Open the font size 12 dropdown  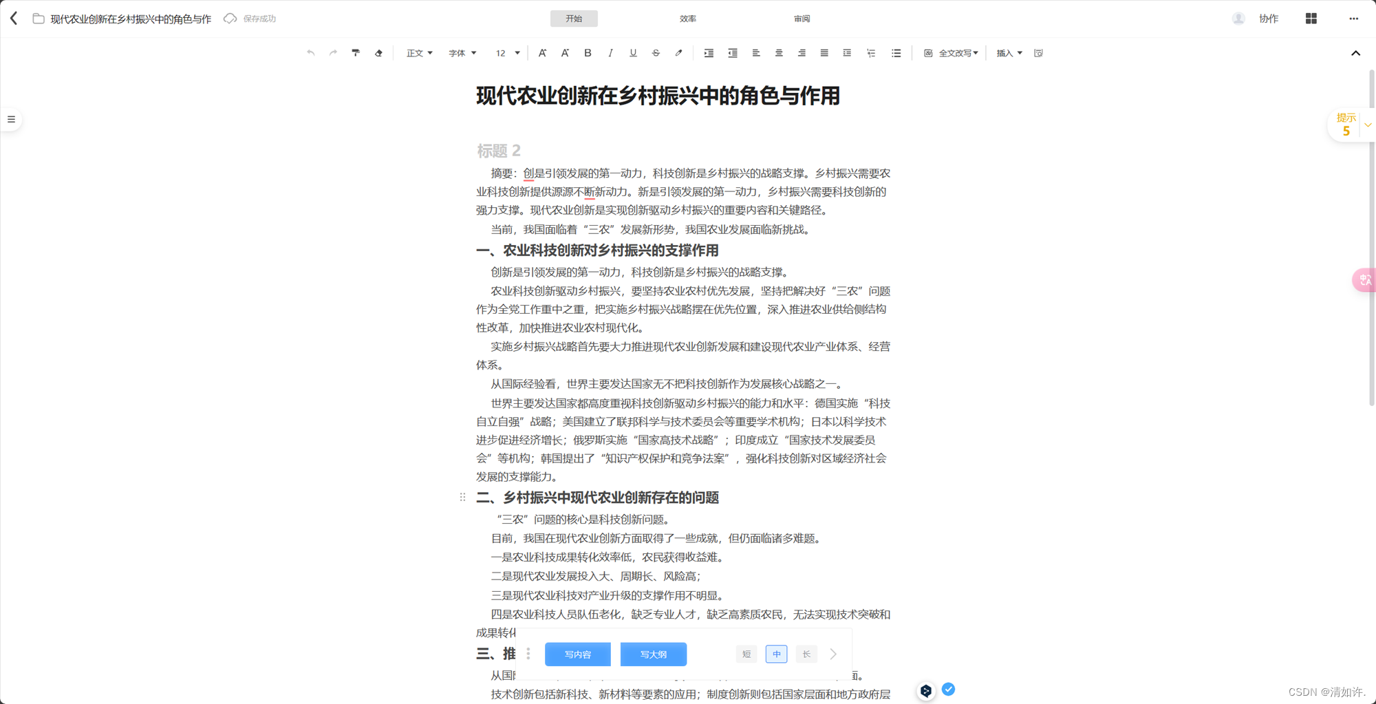(508, 53)
